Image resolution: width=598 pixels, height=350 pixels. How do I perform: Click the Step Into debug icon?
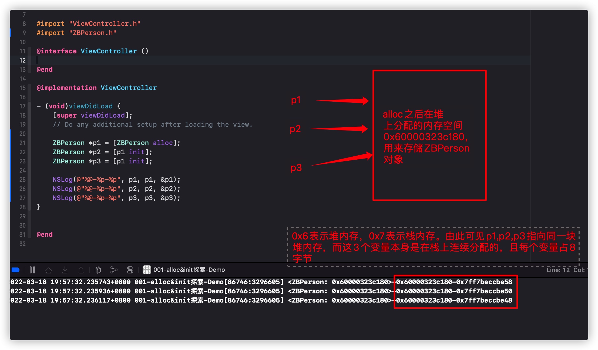(x=65, y=270)
